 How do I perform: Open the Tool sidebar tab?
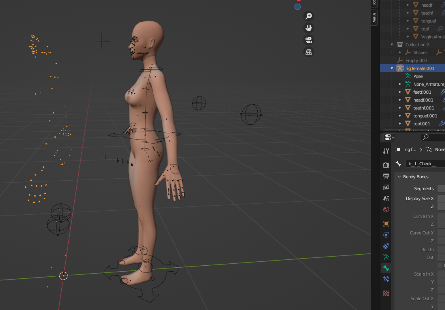pos(374,3)
